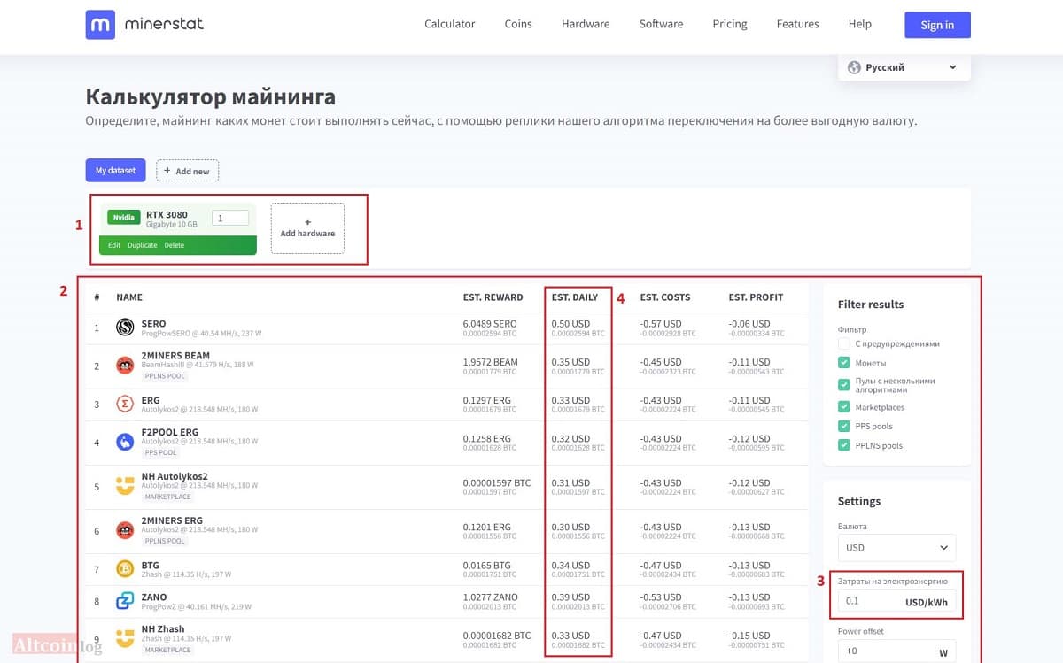Screen dimensions: 1063x663
Task: Click the ERG sigma coin icon
Action: tap(125, 405)
